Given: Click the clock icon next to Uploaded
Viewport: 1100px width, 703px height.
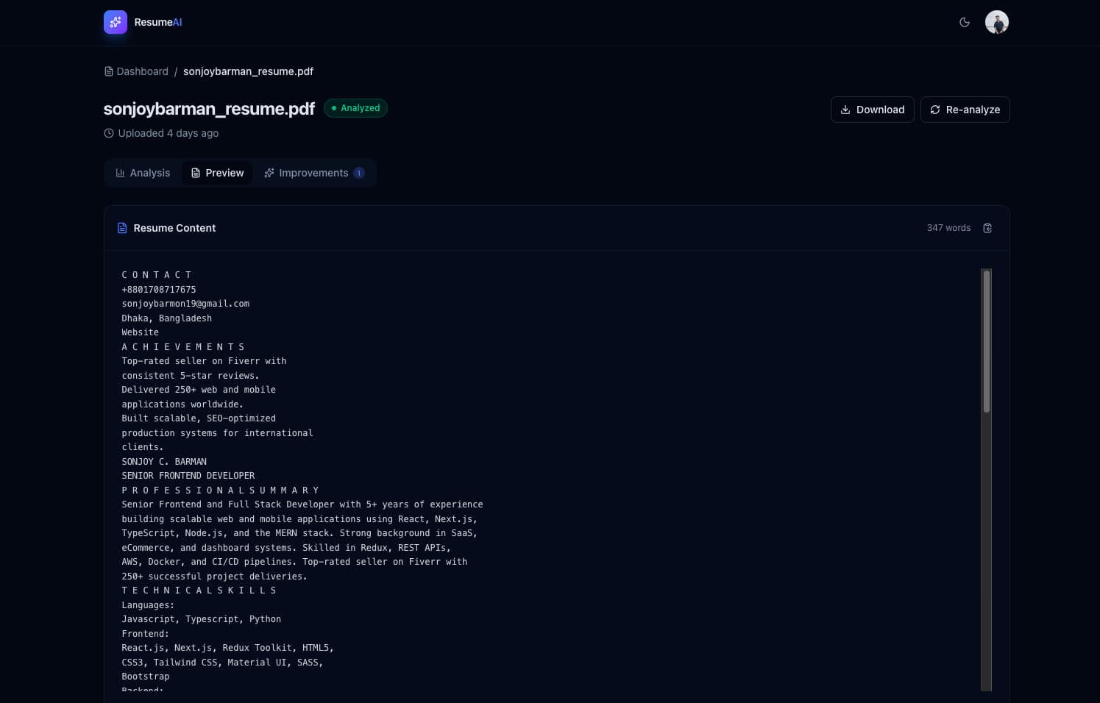Looking at the screenshot, I should click(109, 133).
